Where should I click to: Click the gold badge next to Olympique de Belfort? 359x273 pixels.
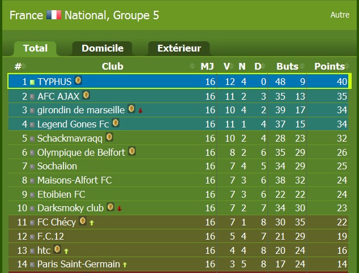tap(132, 151)
